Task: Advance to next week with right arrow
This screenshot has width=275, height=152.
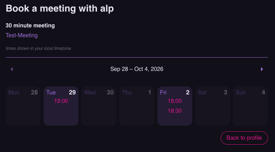Action: [262, 69]
